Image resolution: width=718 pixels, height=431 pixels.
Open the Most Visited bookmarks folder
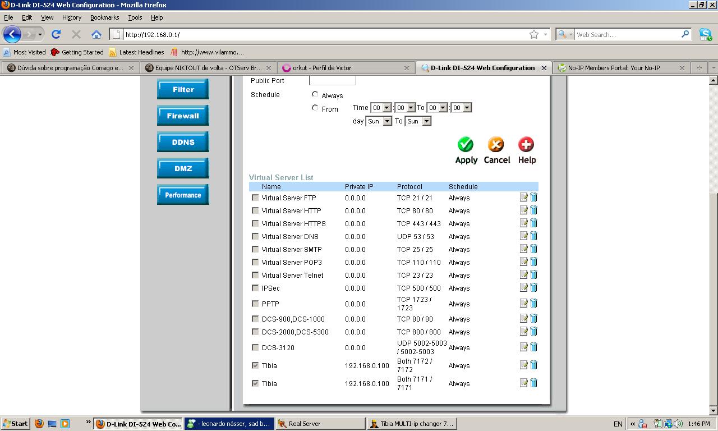click(24, 52)
